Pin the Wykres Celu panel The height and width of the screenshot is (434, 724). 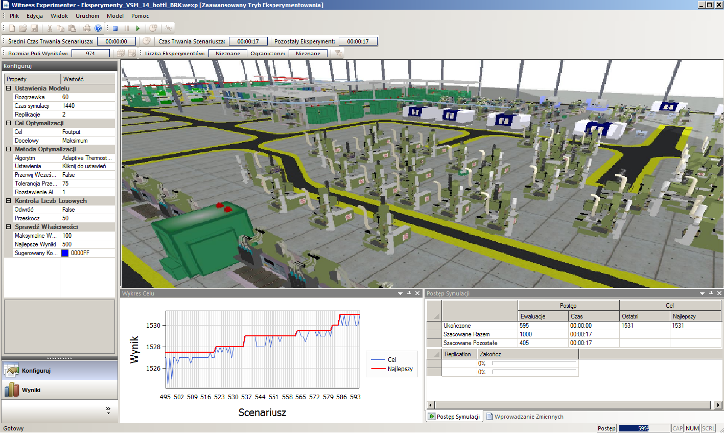409,293
